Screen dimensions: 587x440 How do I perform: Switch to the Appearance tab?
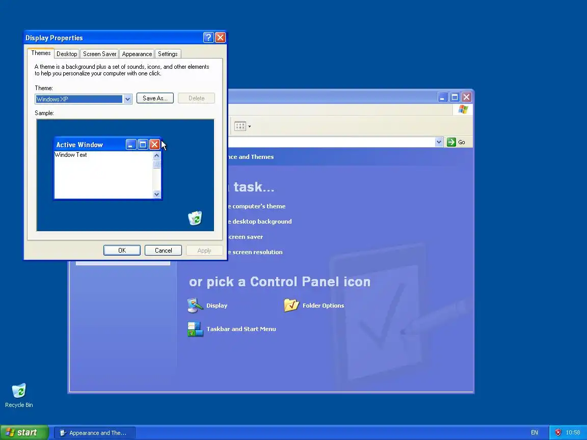point(137,54)
